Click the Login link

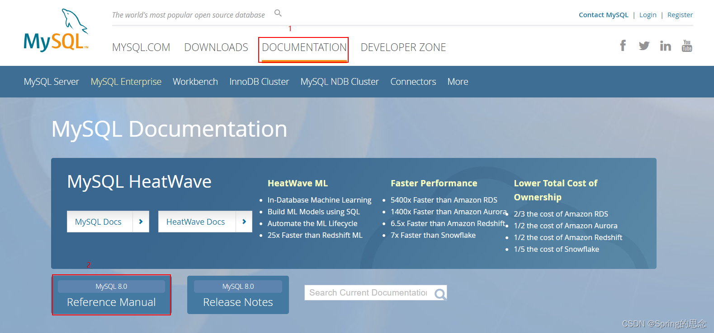pyautogui.click(x=648, y=15)
